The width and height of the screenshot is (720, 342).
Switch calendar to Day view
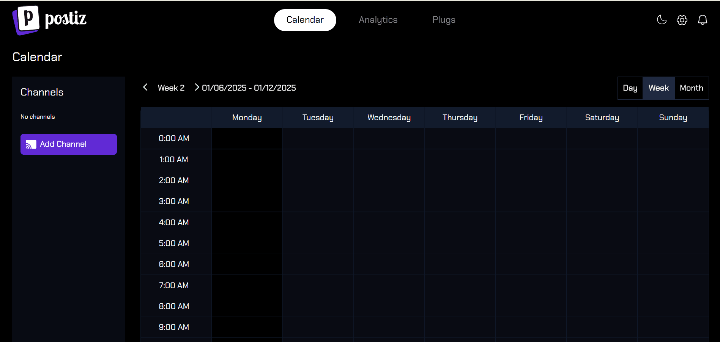point(630,88)
